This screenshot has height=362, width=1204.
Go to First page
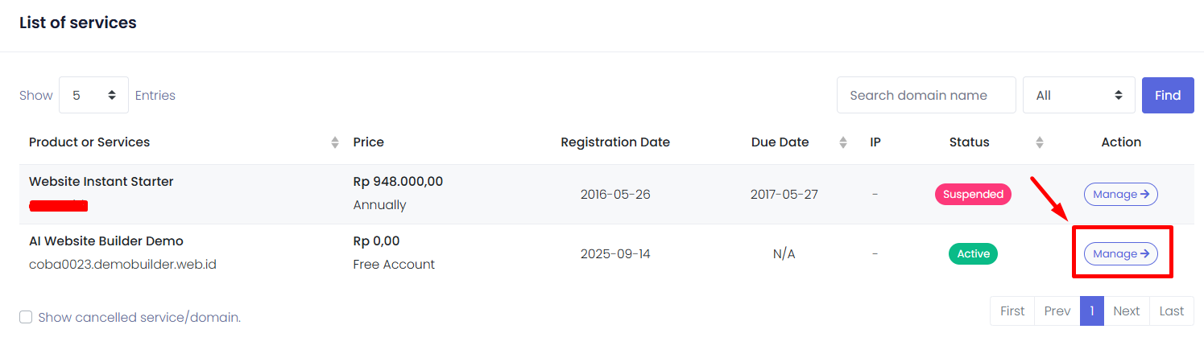click(x=1012, y=311)
